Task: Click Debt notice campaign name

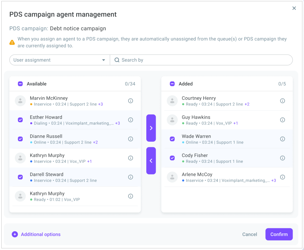Action: click(x=78, y=29)
